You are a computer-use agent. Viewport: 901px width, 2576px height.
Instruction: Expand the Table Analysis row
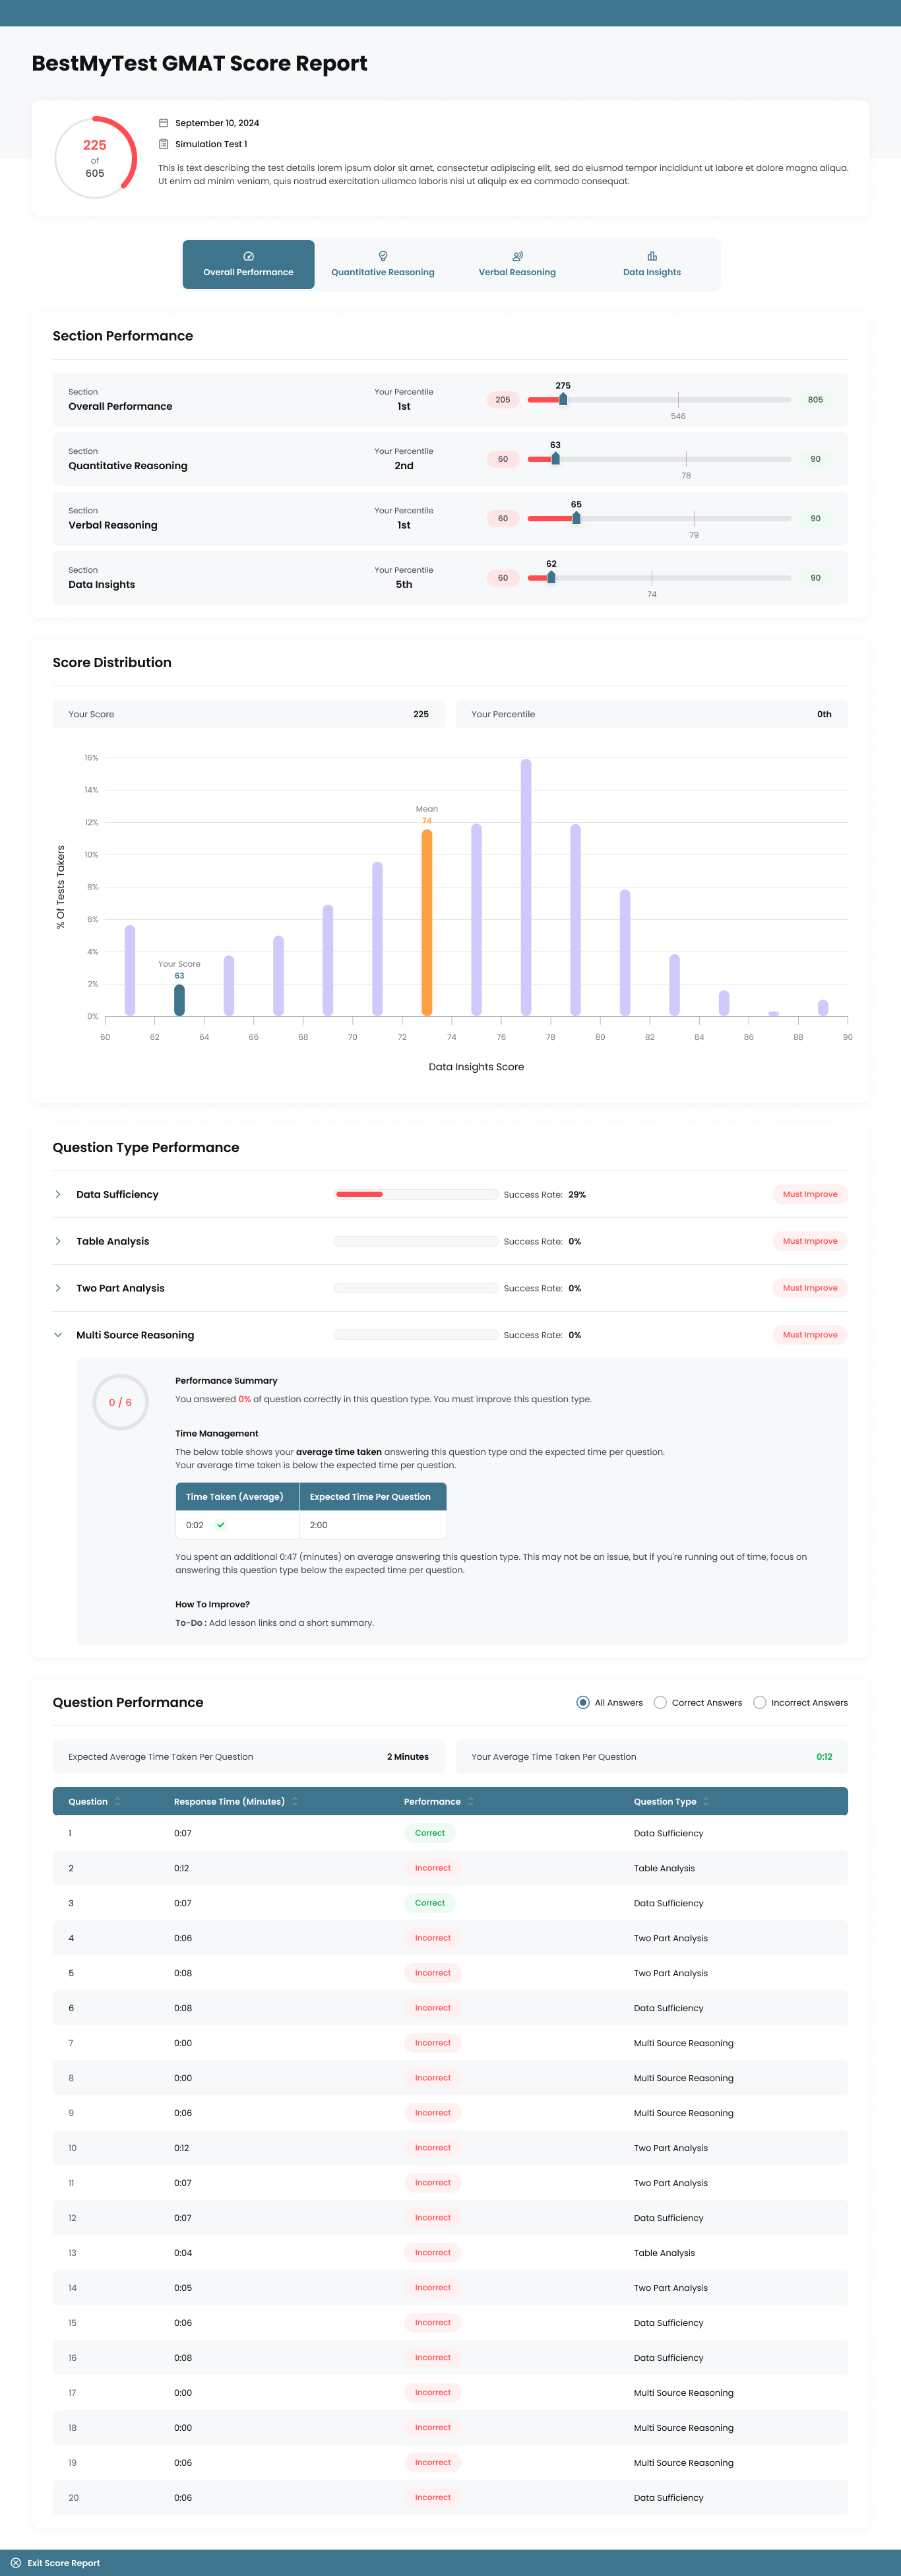click(x=58, y=1241)
